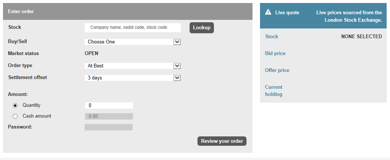The image size is (390, 160).
Task: Click the Offer price label
Action: pos(277,70)
